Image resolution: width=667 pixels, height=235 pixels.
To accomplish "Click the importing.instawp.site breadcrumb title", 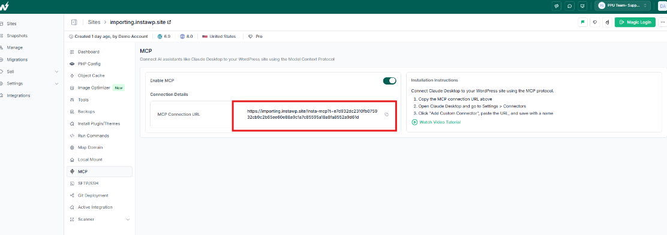I will click(138, 22).
